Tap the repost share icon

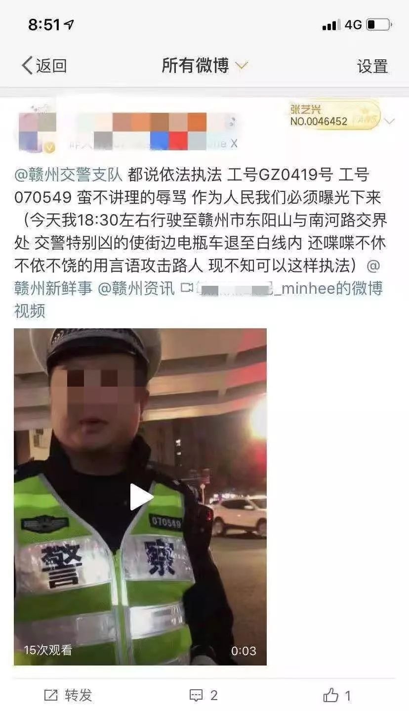point(51,696)
